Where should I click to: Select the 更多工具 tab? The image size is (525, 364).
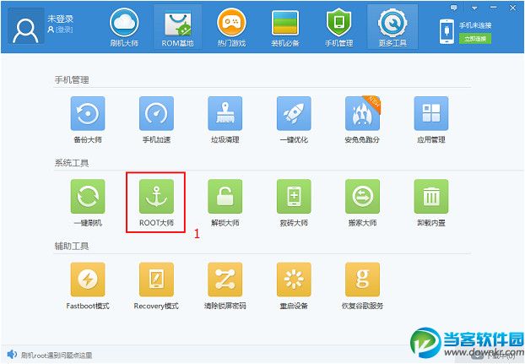tap(392, 28)
